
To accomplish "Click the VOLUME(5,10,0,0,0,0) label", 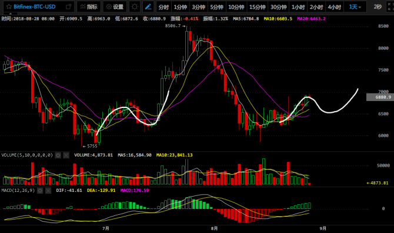I will 27,156.
